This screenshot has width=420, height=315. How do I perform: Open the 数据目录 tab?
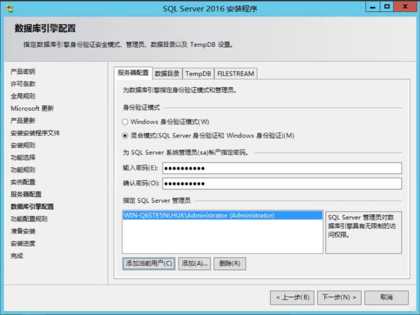point(167,74)
